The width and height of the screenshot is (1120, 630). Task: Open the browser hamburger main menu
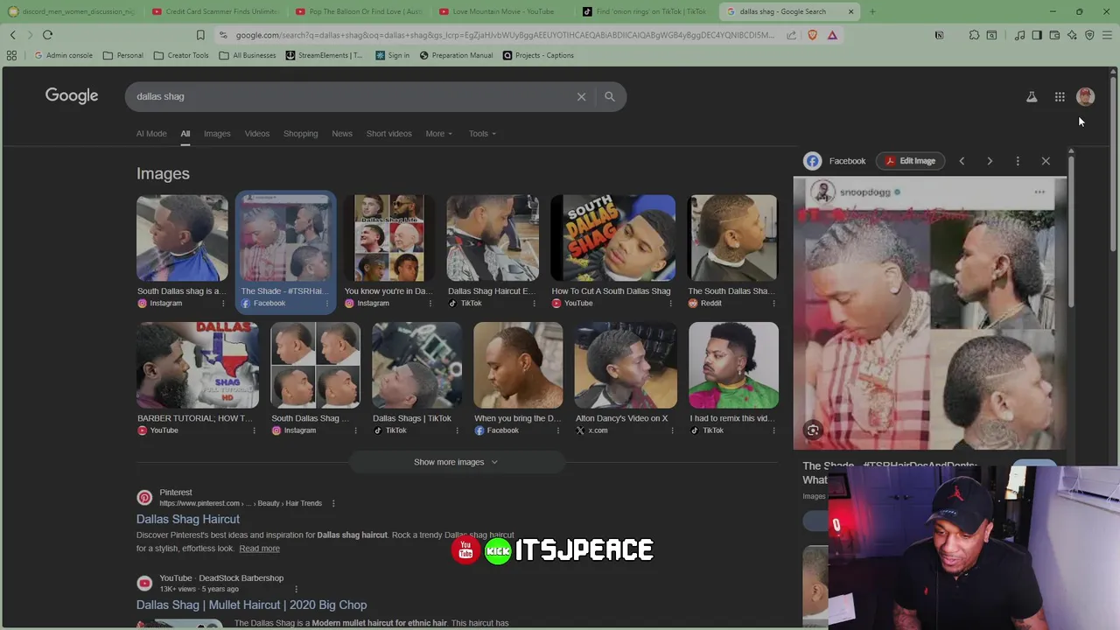click(x=1107, y=35)
